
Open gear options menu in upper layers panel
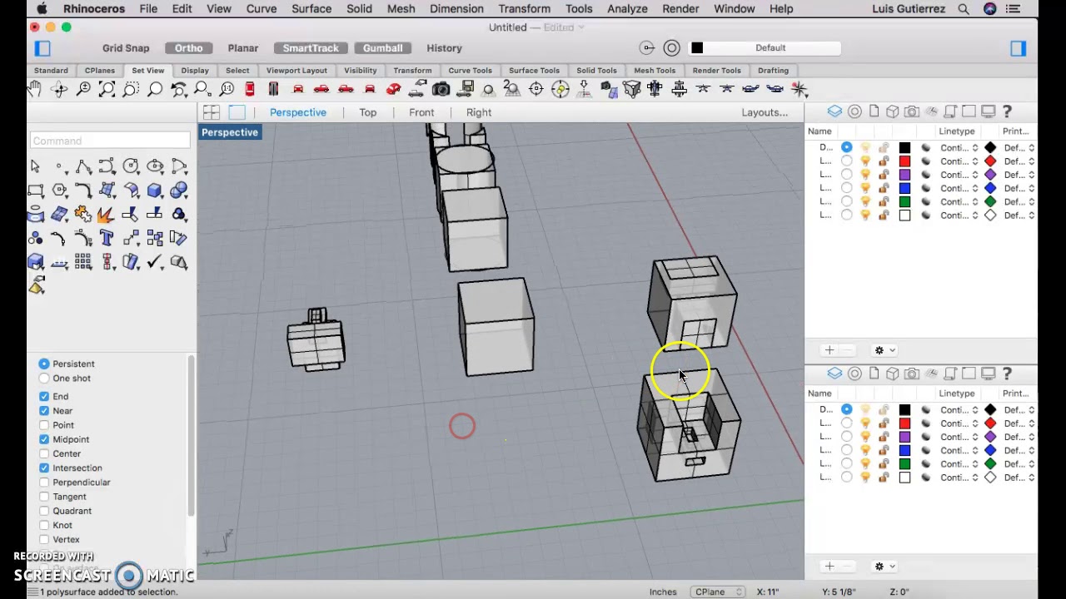[883, 350]
